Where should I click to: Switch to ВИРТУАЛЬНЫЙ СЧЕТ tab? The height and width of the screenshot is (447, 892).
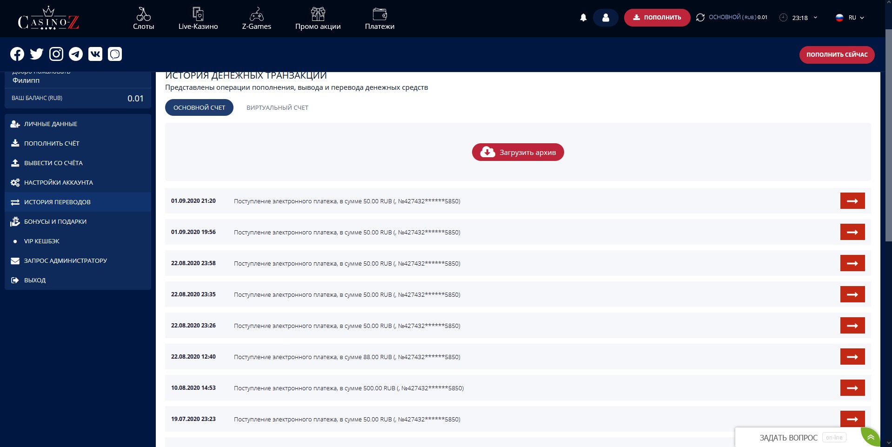click(x=277, y=107)
